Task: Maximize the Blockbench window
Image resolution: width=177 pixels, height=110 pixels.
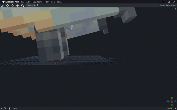Action: 169,2
